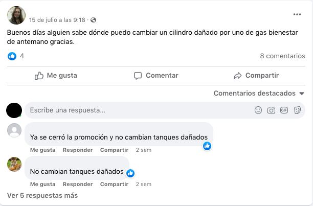Open the post author's profile picture
The width and height of the screenshot is (313, 206).
click(16, 15)
